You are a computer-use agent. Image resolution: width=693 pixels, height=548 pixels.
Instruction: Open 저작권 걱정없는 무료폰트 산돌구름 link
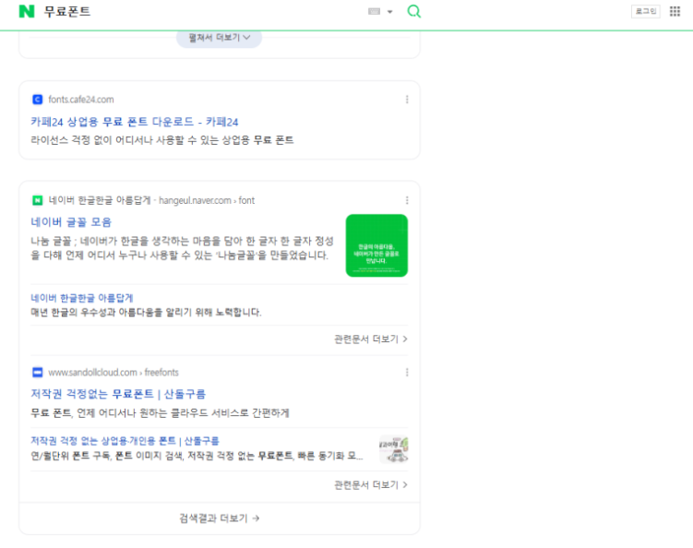coord(118,394)
